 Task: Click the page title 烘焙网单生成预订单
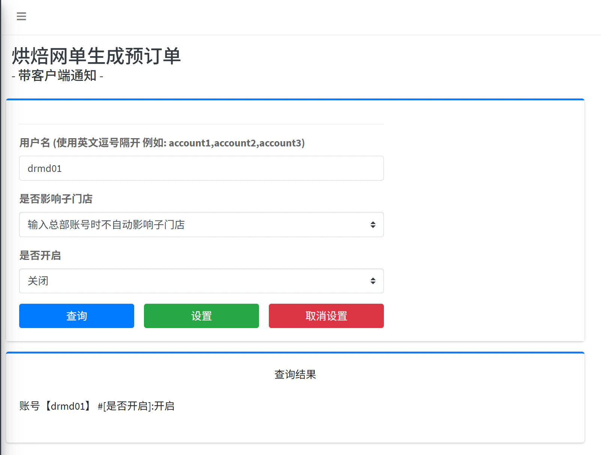point(96,56)
